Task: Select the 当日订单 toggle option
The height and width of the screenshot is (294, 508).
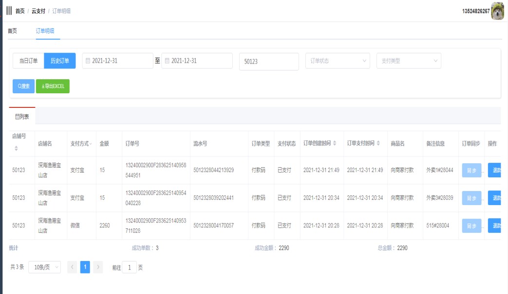Action: click(x=28, y=61)
